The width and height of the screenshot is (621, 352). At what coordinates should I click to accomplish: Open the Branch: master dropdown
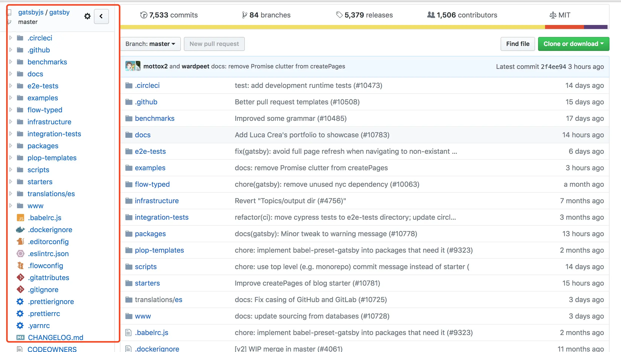pos(150,44)
